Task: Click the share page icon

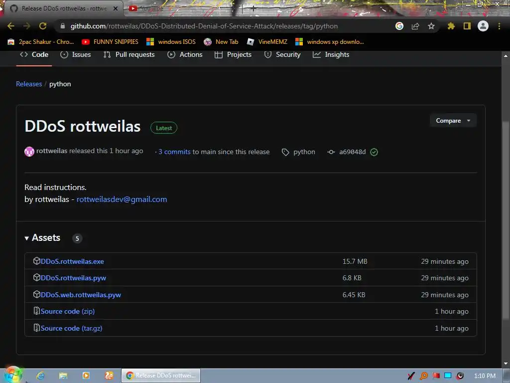Action: [x=415, y=26]
